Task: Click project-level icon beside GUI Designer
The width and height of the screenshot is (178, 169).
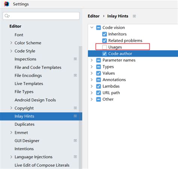Action: [x=75, y=140]
